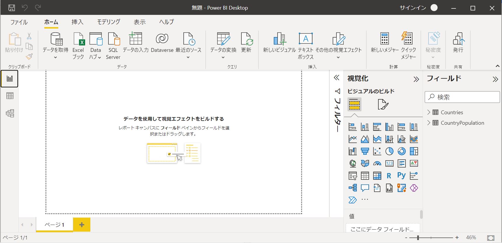Open the その他の視覚エフェクト dropdown arrow
Image resolution: width=502 pixels, height=243 pixels.
338,57
